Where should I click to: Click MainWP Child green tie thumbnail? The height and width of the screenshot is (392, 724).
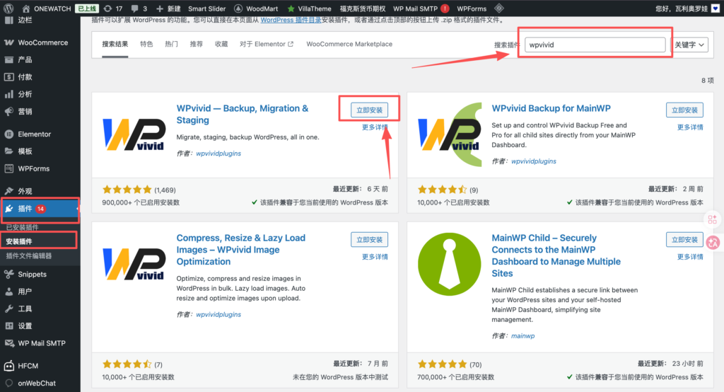(449, 264)
